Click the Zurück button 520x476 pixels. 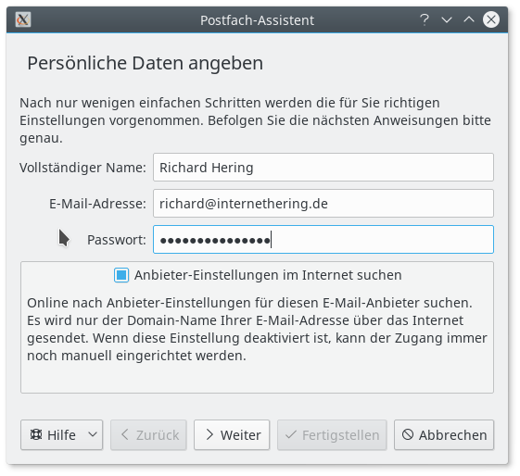tap(148, 435)
